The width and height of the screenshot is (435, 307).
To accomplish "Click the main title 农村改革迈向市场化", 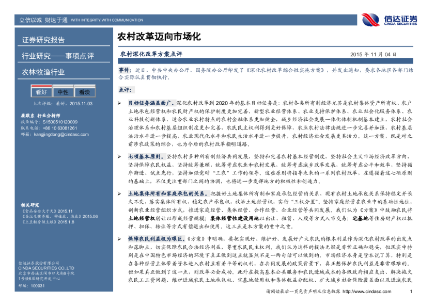I will (x=156, y=37).
